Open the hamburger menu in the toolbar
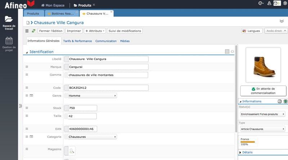Image resolution: width=288 pixels, height=160 pixels. pos(27,31)
